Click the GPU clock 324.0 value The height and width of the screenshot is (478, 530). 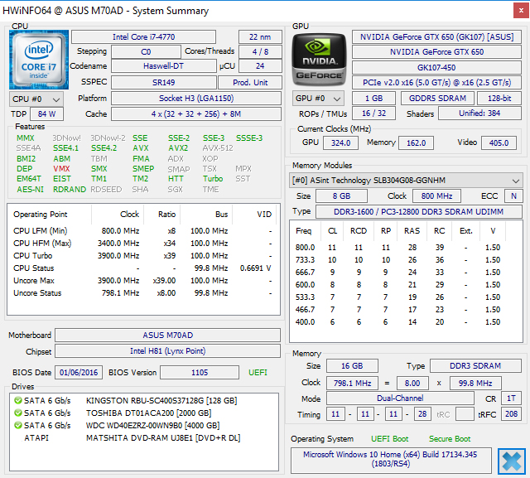click(340, 143)
